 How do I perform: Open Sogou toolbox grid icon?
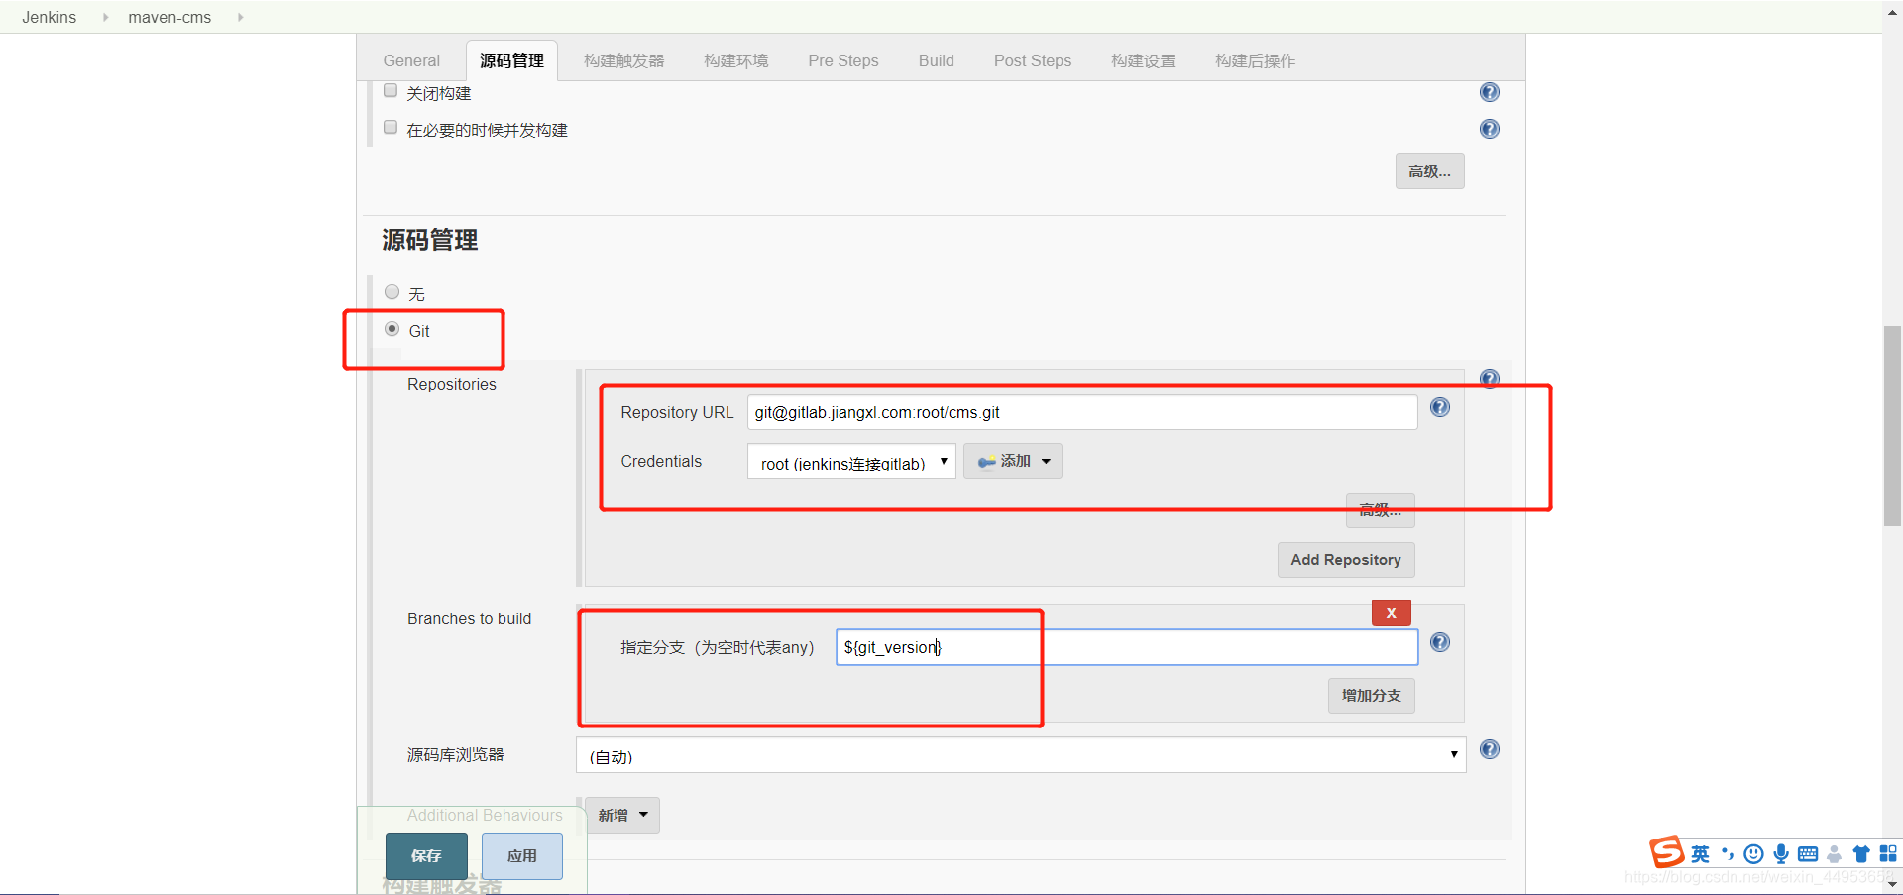1888,854
